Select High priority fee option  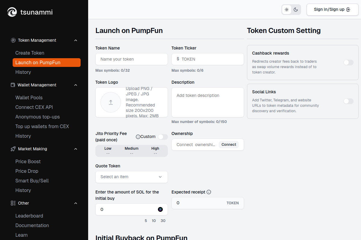tap(155, 151)
